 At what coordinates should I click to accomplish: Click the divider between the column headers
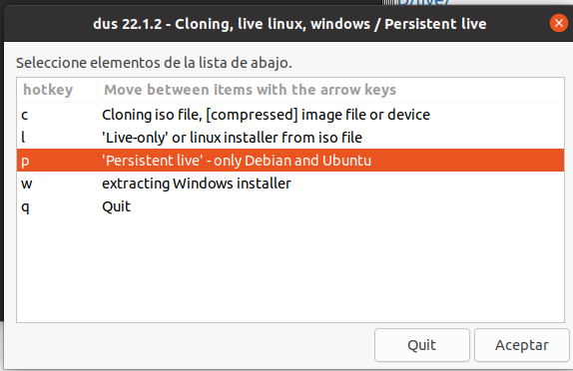(97, 90)
